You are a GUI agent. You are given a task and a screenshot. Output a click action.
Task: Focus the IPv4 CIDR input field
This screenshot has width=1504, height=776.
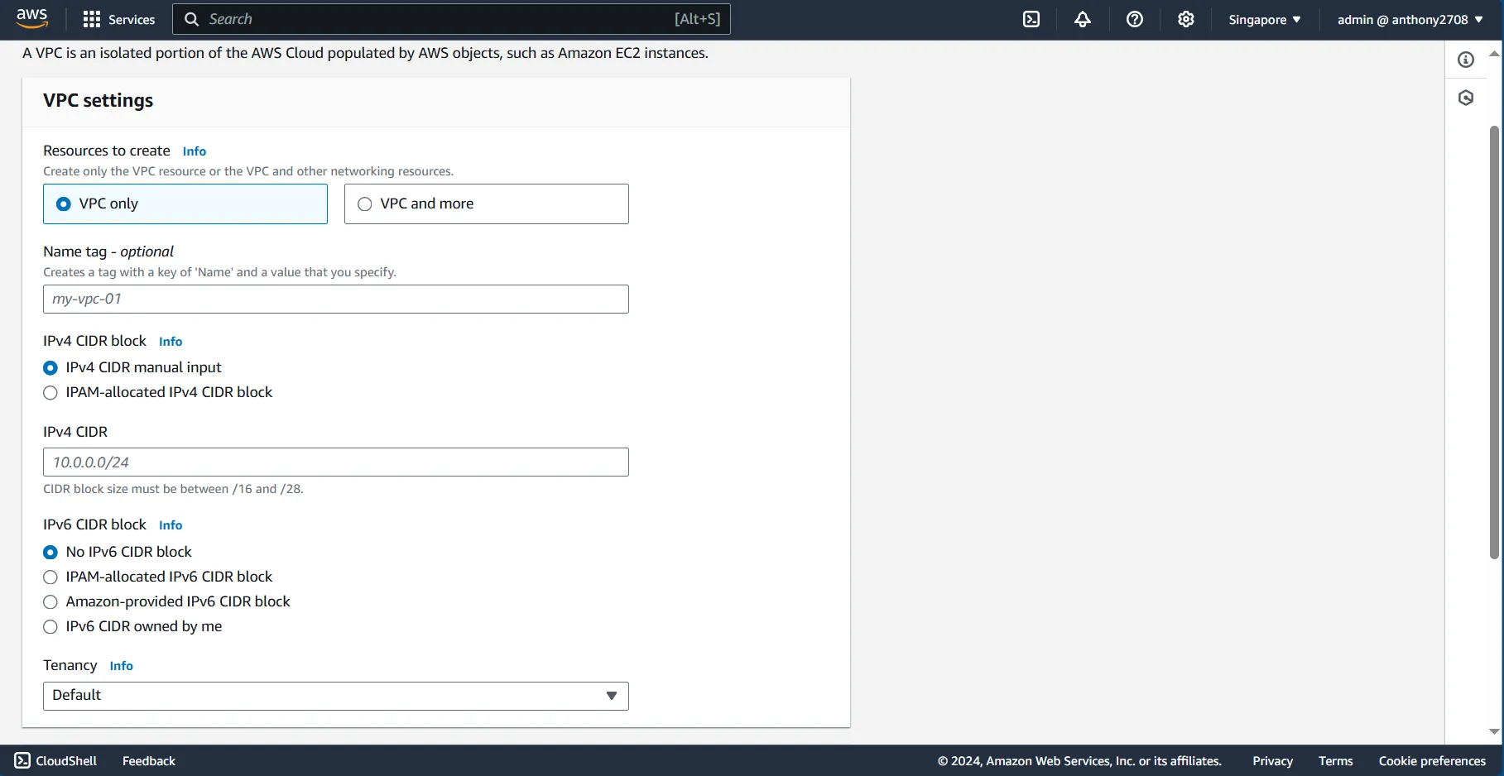point(336,462)
